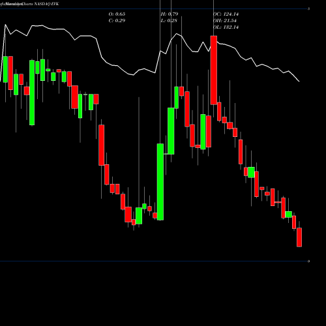326x326 pixels.
Task: Click the tallest red candlestick body
Action: (214, 70)
